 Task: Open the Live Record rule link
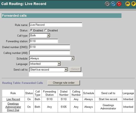coord(13,99)
